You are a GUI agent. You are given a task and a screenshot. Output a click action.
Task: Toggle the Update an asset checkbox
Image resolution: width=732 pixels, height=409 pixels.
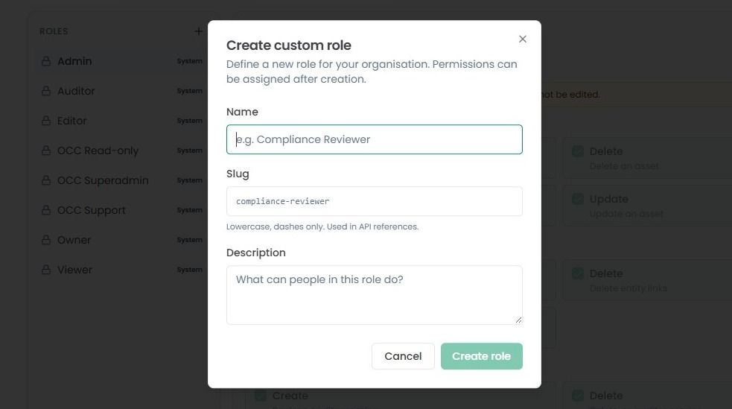(578, 199)
